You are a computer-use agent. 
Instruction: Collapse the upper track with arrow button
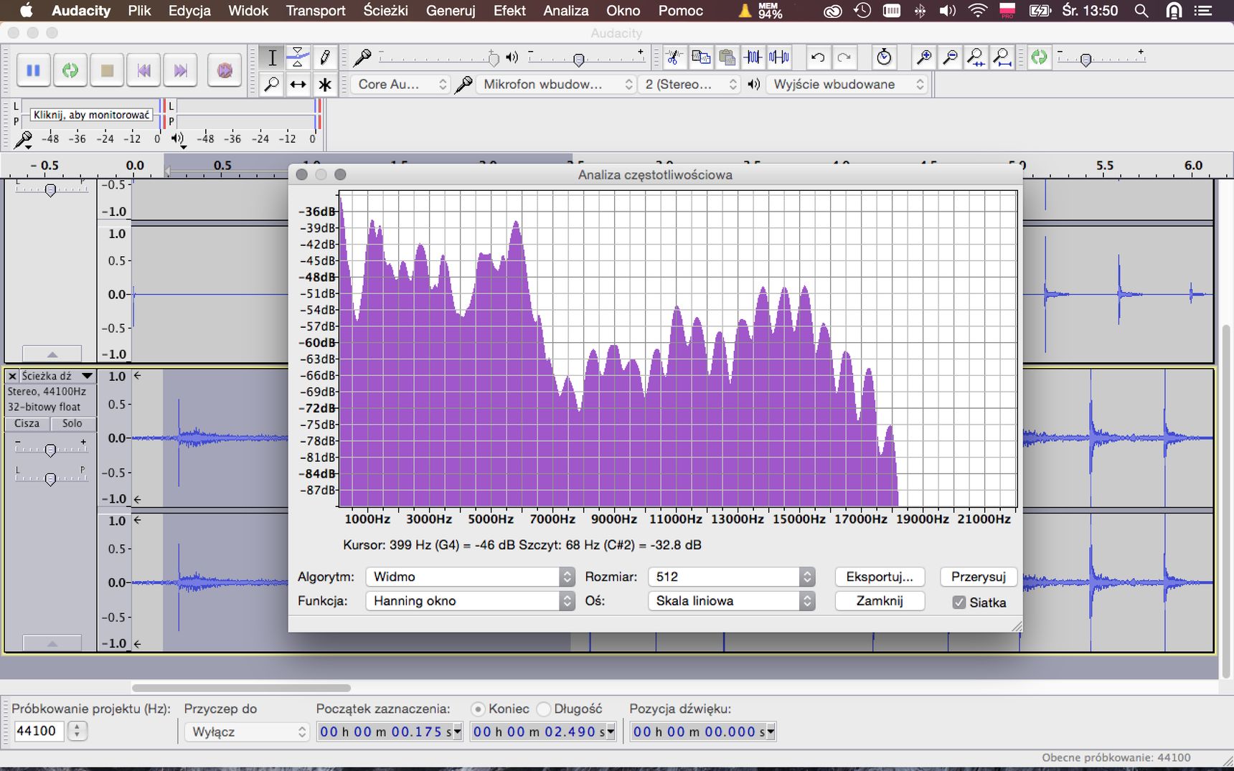[52, 354]
